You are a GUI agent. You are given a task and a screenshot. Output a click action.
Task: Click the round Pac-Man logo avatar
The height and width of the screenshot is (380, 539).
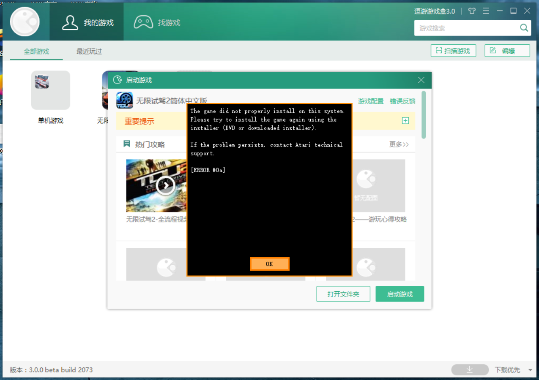[25, 22]
